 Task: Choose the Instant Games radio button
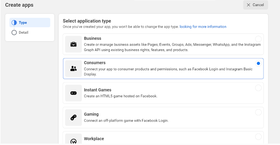click(258, 88)
